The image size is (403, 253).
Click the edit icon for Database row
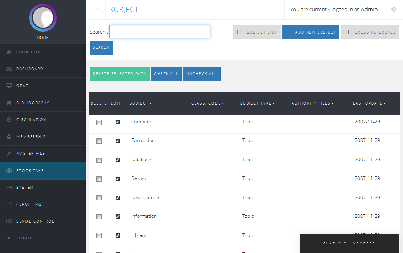click(118, 160)
